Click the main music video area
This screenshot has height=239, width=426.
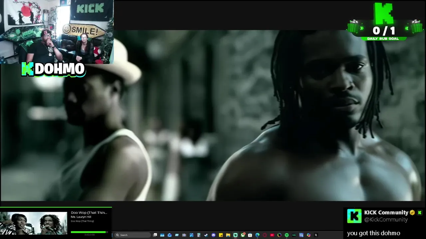click(x=213, y=116)
